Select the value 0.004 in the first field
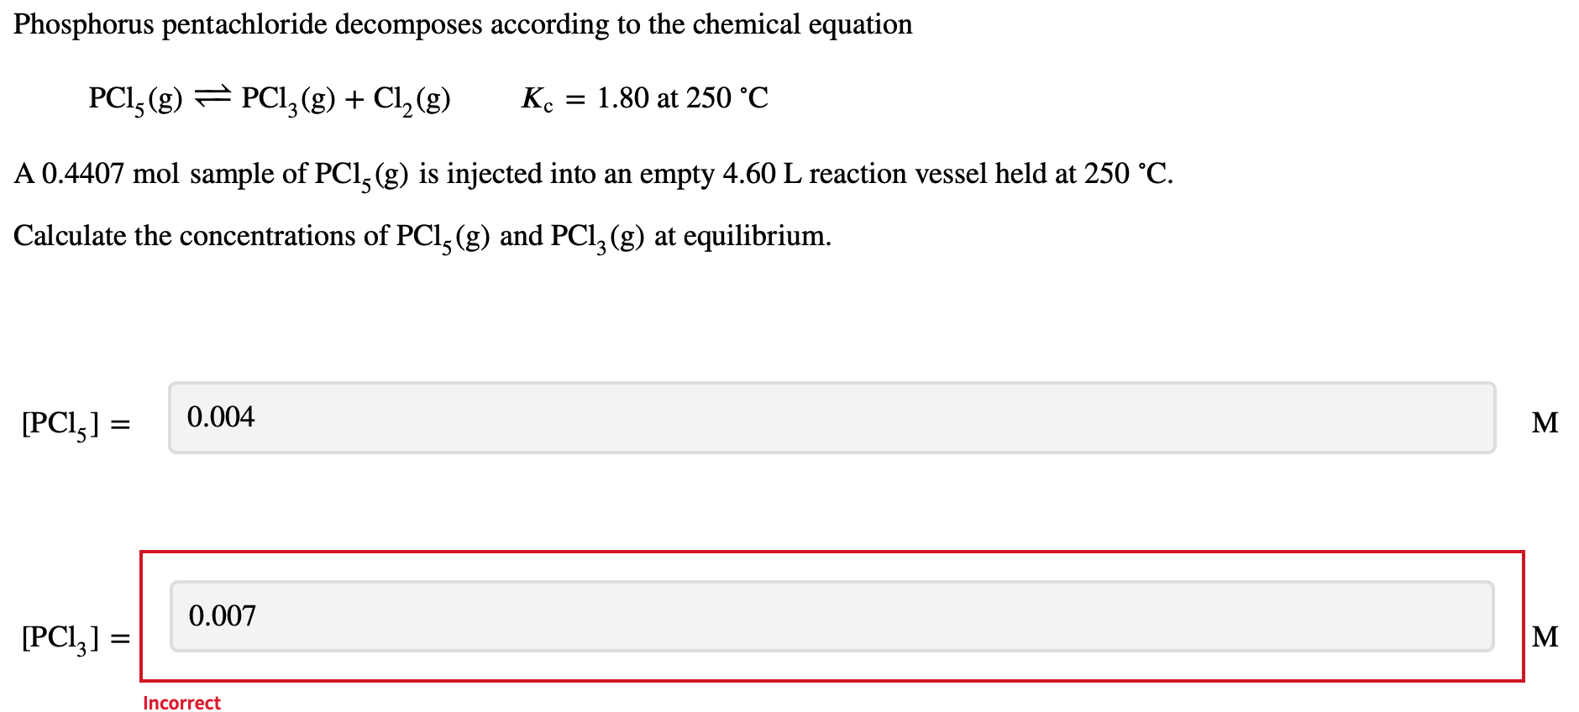The height and width of the screenshot is (712, 1579). click(x=222, y=416)
